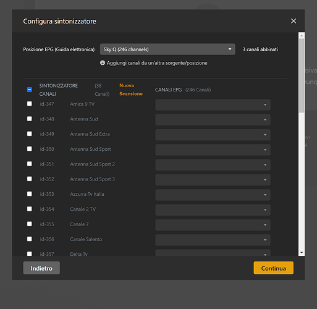Click the Continua button
Image resolution: width=317 pixels, height=309 pixels.
(x=274, y=268)
